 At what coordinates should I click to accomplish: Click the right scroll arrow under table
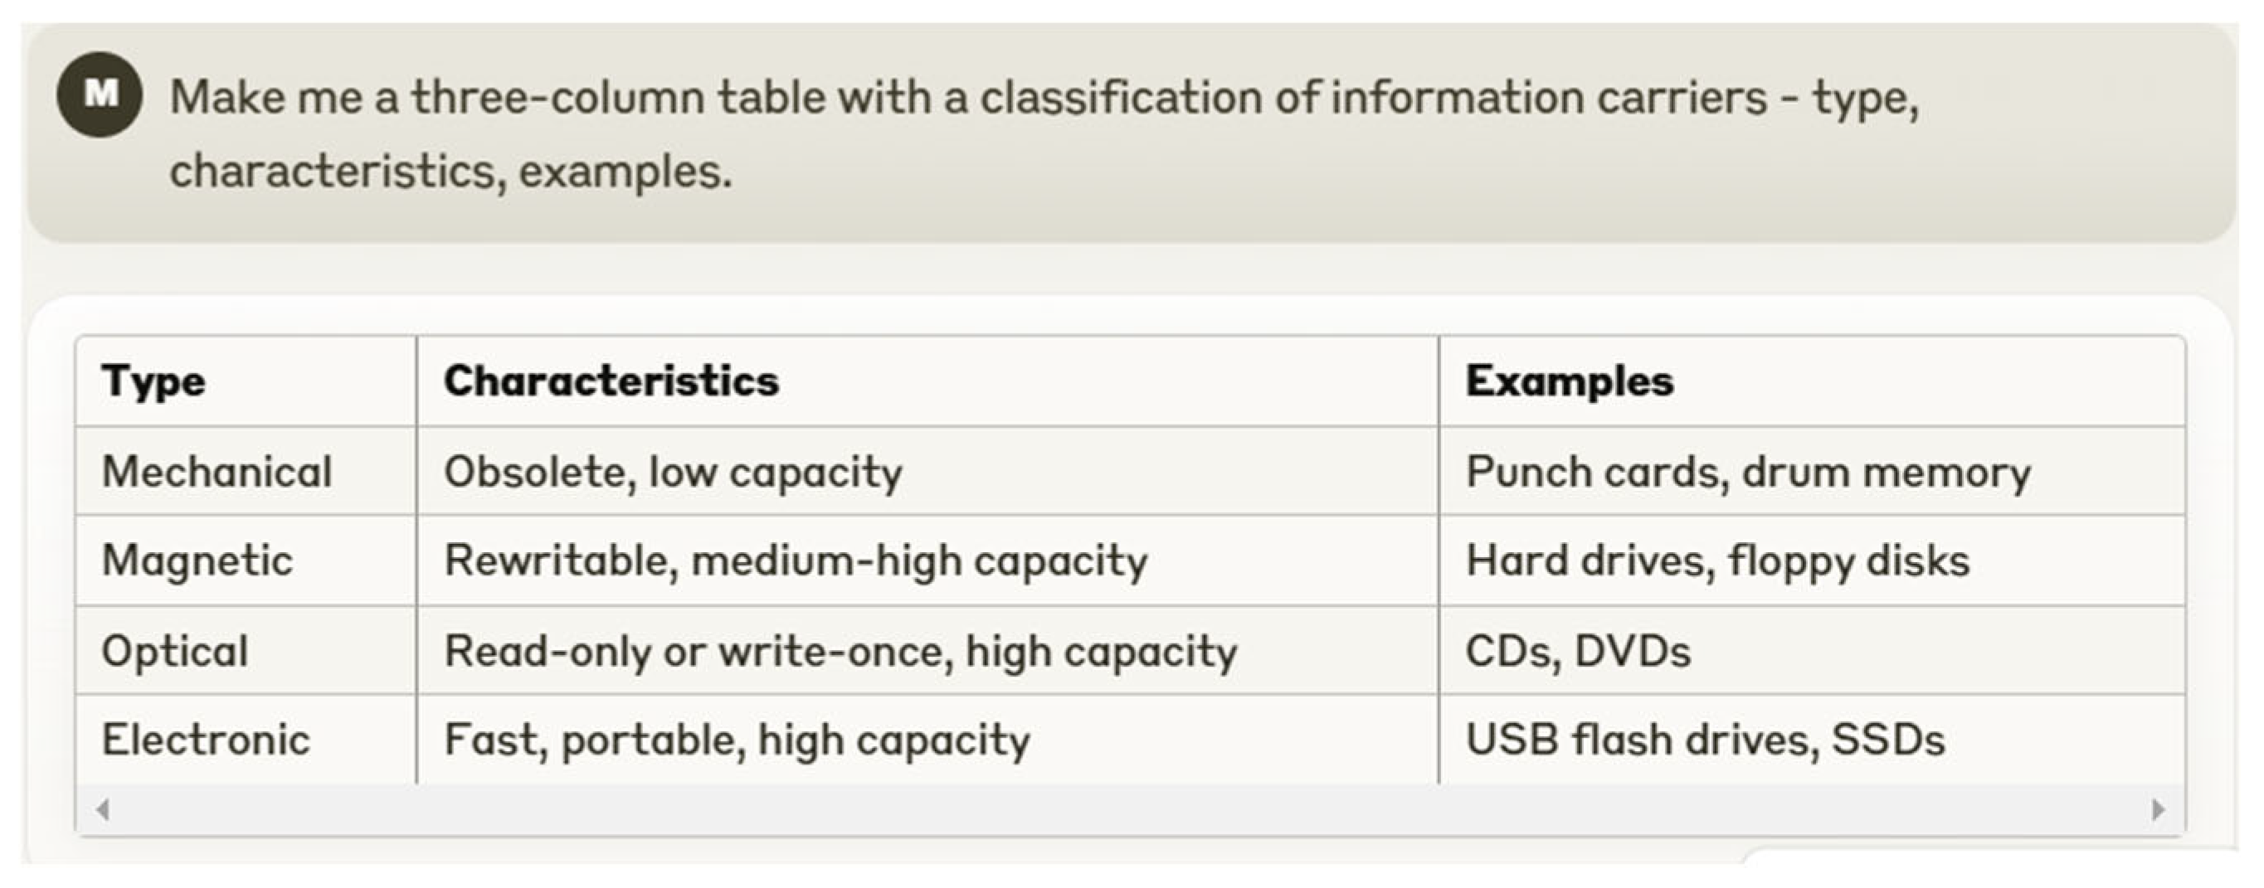[x=2158, y=809]
